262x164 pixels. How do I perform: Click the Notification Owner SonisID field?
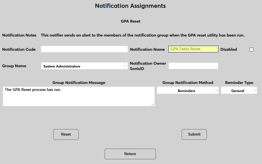[193, 66]
